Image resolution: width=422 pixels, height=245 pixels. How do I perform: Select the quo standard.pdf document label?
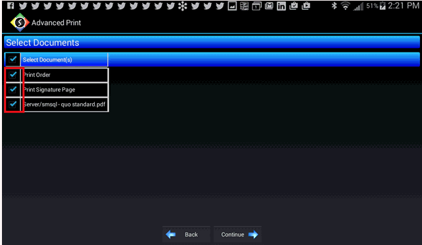pos(64,104)
